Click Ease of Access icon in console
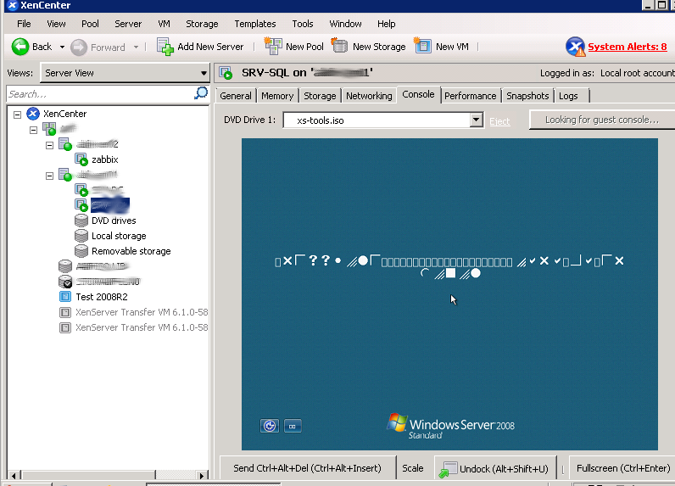Viewport: 675px width, 486px height. coord(271,426)
